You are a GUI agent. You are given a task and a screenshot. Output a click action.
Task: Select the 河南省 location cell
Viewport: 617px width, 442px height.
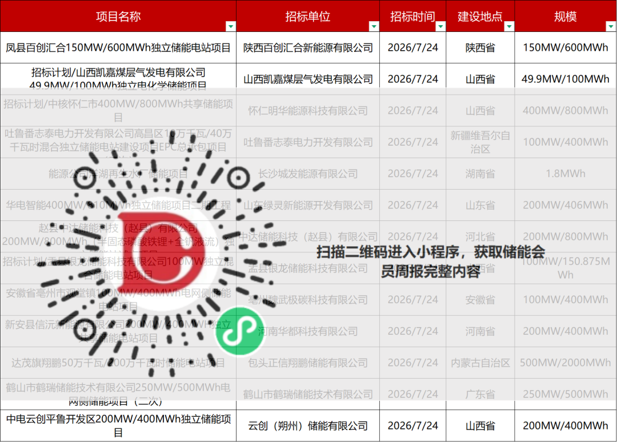pyautogui.click(x=480, y=331)
